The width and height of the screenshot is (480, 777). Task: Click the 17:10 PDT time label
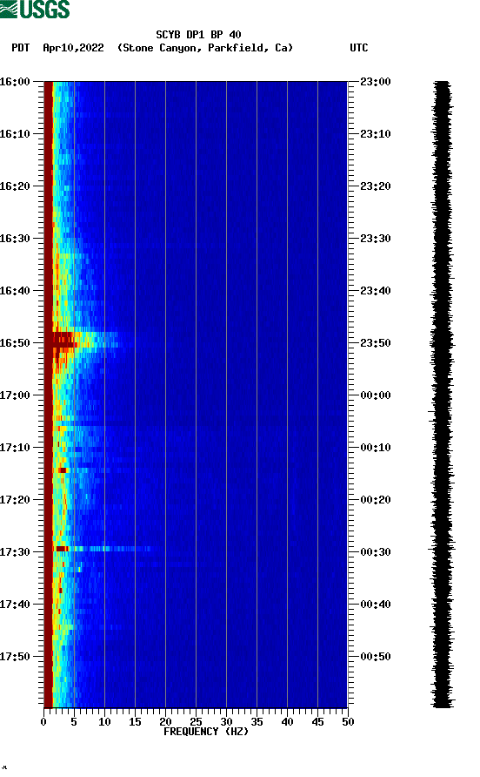(x=15, y=448)
